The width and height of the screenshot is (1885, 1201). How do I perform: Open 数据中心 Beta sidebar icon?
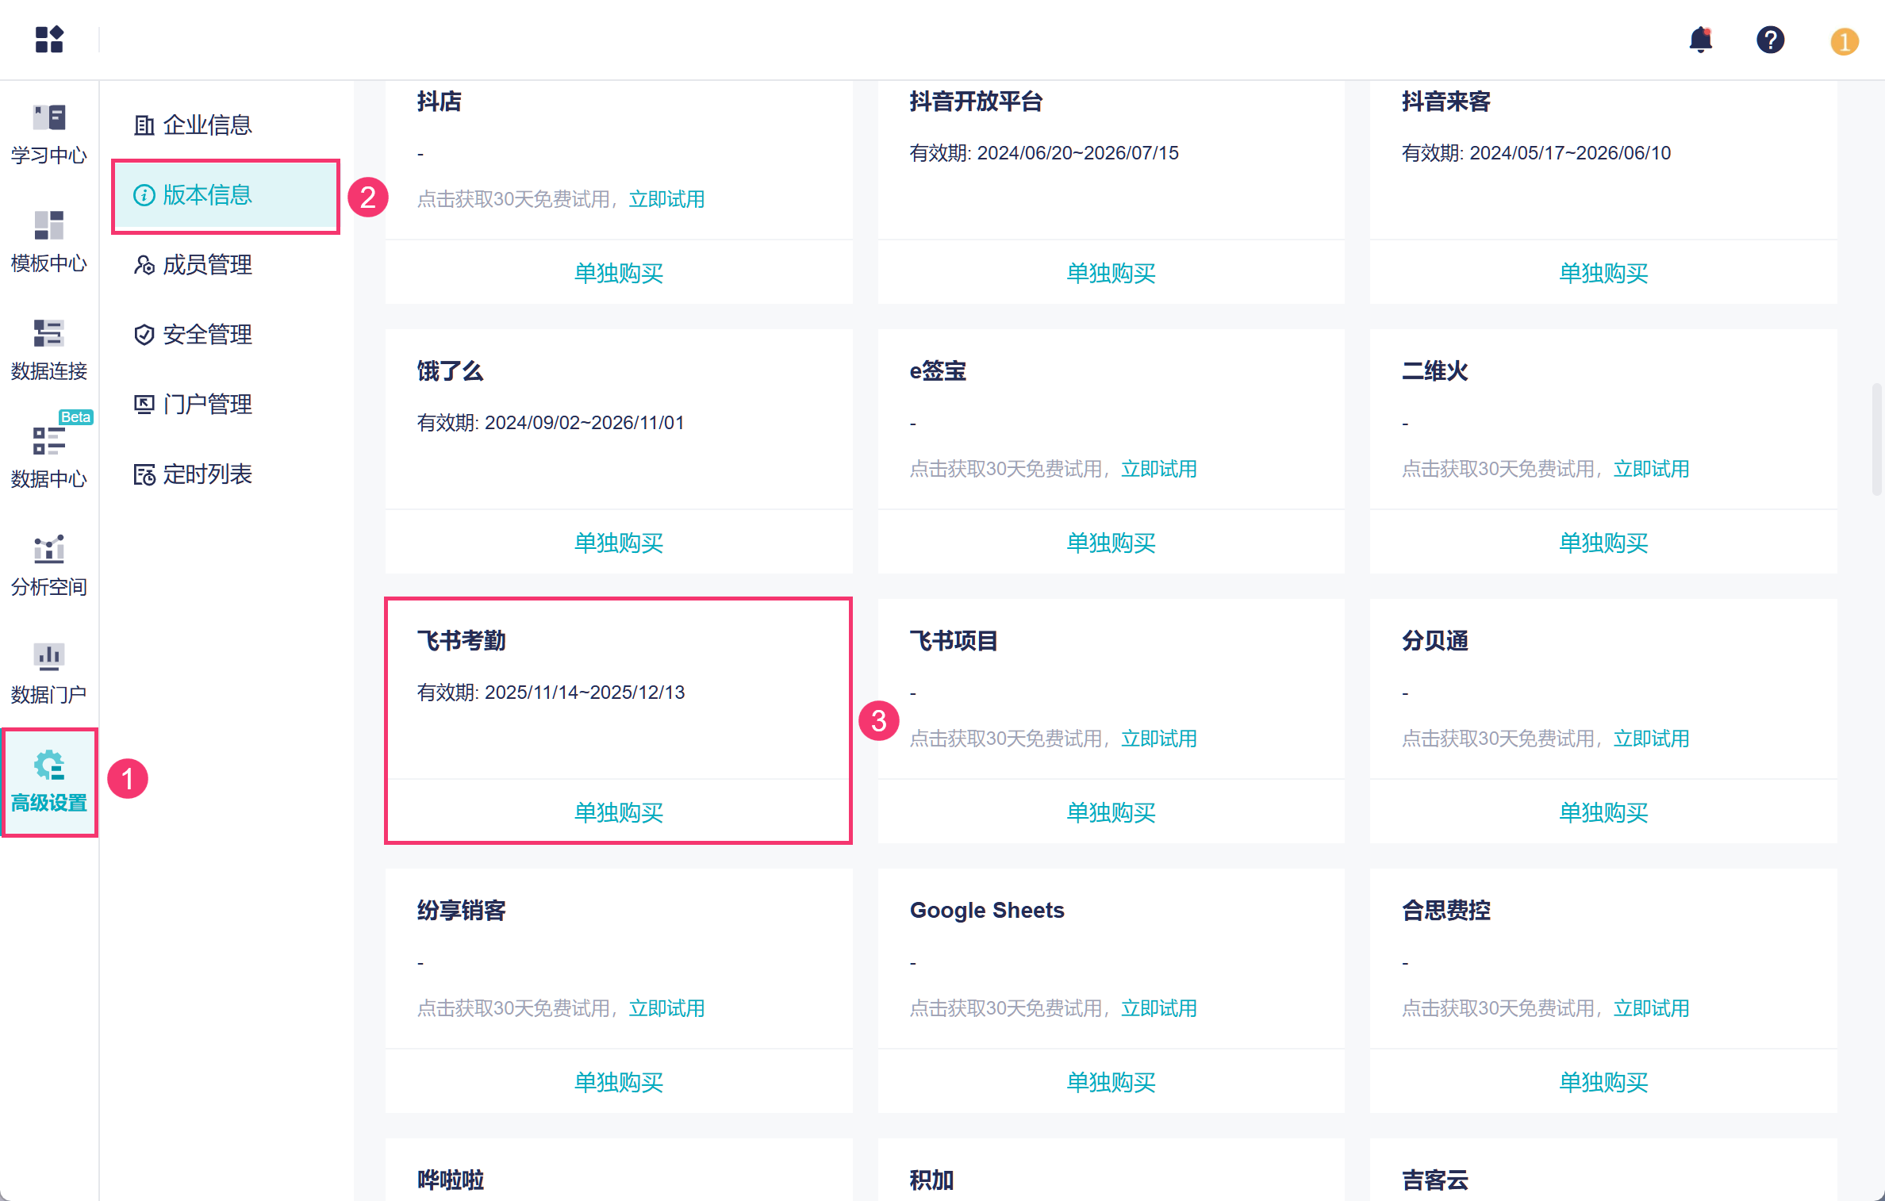[x=49, y=458]
